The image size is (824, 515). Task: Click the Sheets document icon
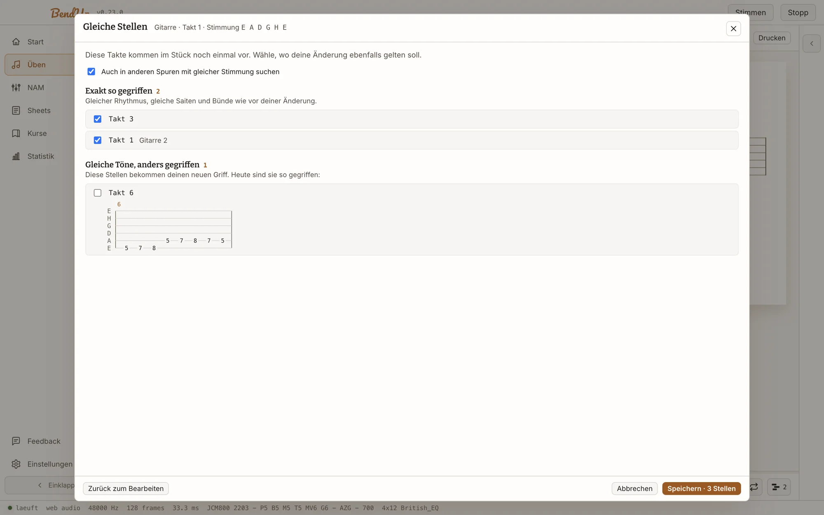tap(16, 110)
